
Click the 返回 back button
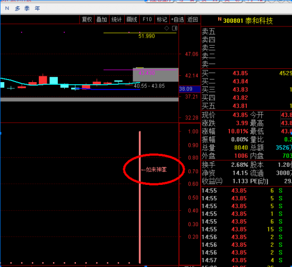coord(193,20)
